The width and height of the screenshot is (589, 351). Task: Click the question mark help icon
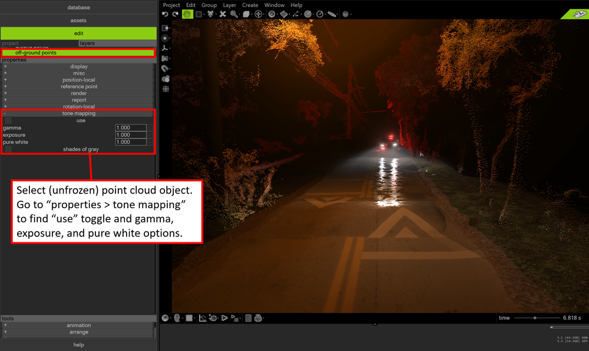coord(345,14)
